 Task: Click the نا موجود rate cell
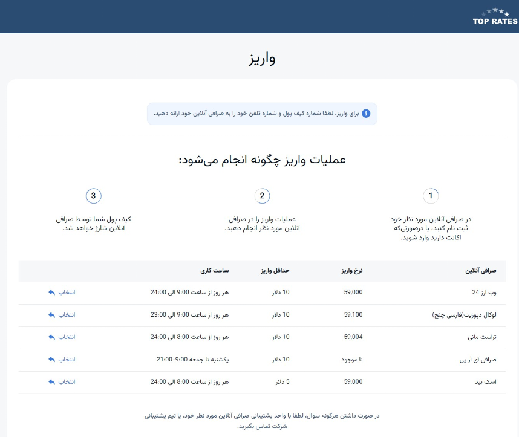352,360
